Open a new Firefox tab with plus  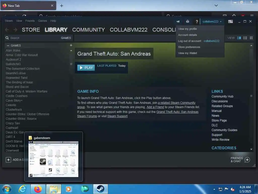pyautogui.click(x=61, y=6)
